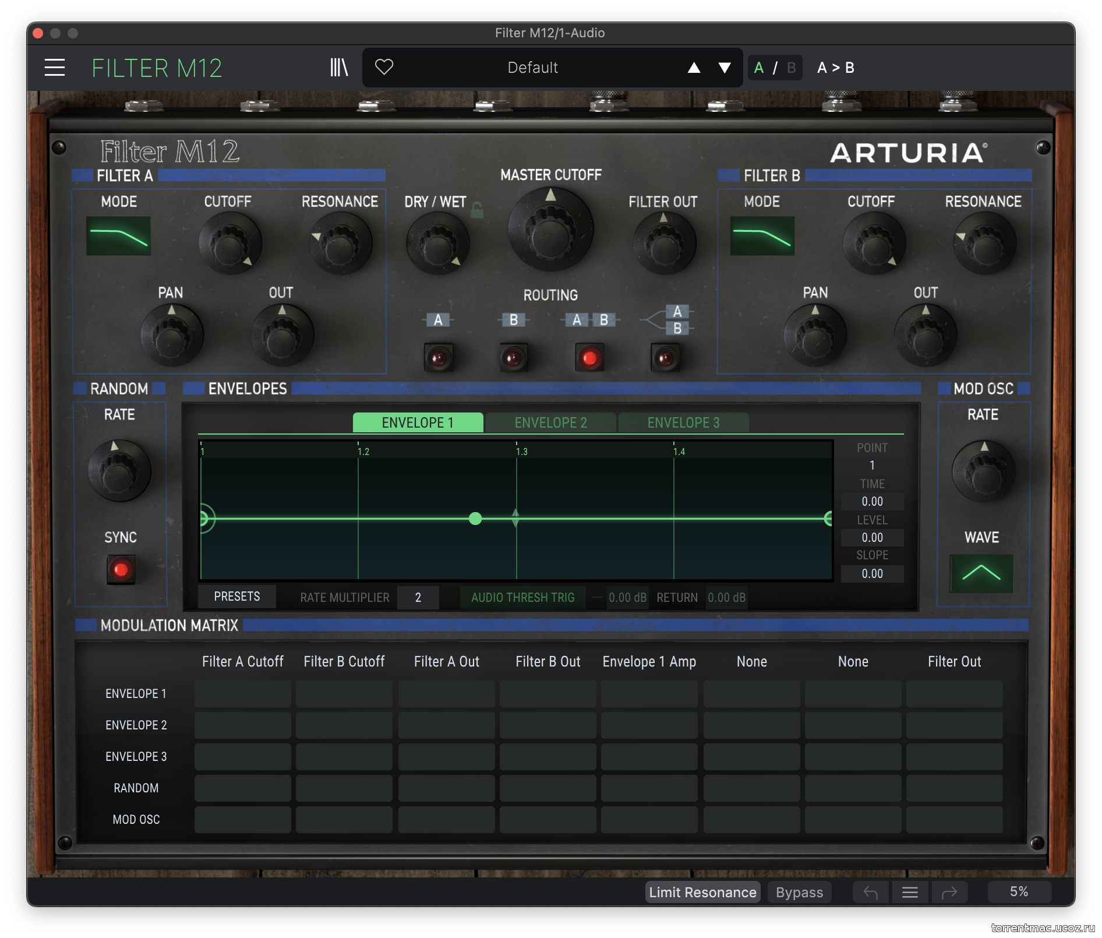Click the Filter Out knob
The width and height of the screenshot is (1102, 938).
[664, 244]
